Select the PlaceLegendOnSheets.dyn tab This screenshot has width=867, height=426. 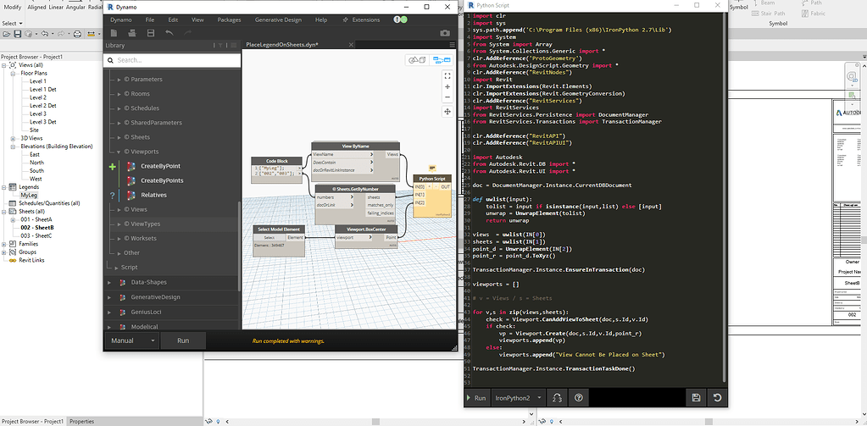pyautogui.click(x=281, y=43)
